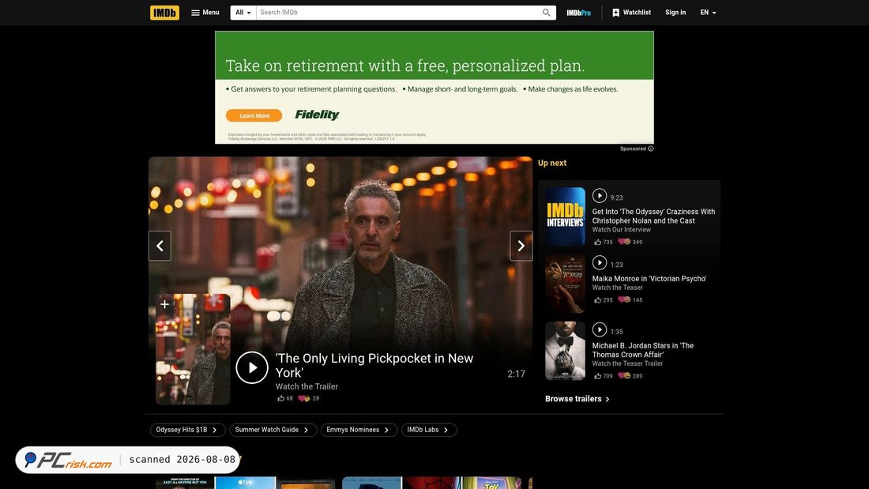Click the heart reaction showing 28
Screen dimensions: 869x489
[309, 398]
